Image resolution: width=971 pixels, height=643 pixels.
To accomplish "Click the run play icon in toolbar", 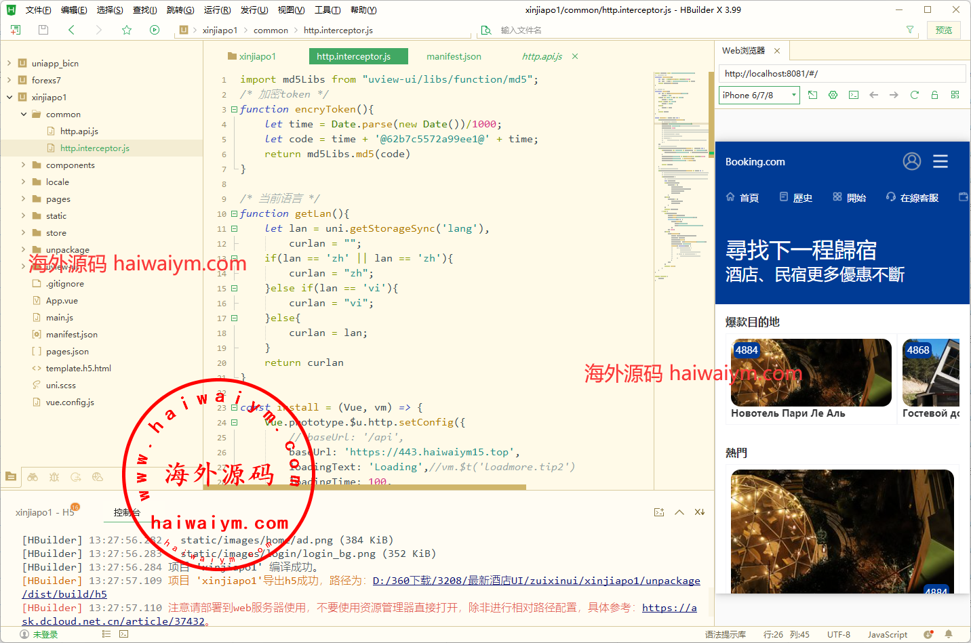I will (x=155, y=30).
